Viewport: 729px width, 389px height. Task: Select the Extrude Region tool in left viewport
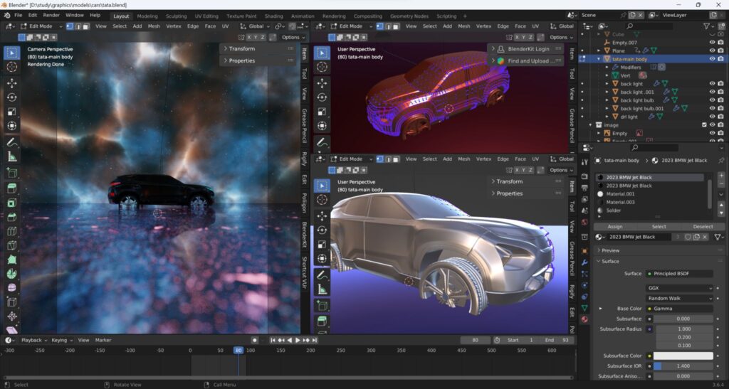coord(12,188)
